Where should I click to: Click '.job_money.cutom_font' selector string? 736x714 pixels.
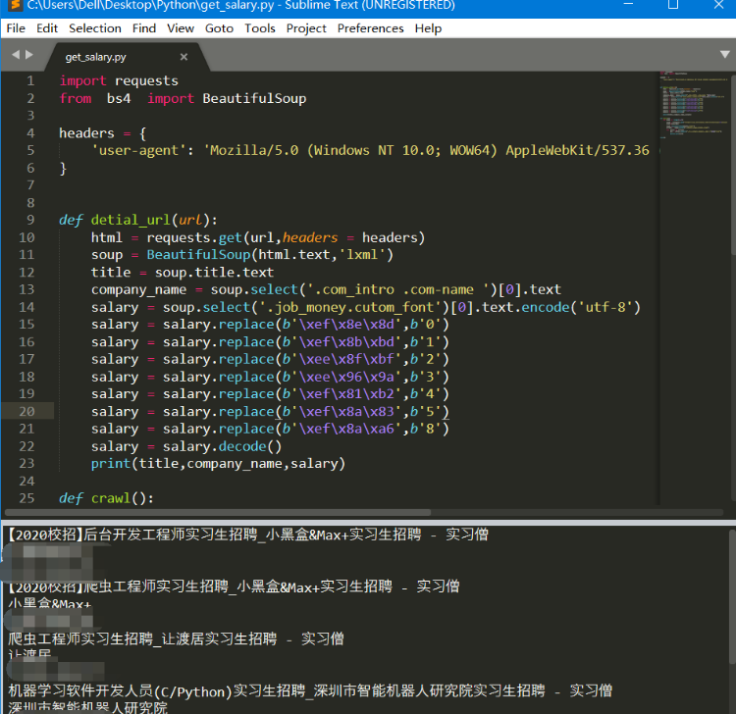point(350,307)
